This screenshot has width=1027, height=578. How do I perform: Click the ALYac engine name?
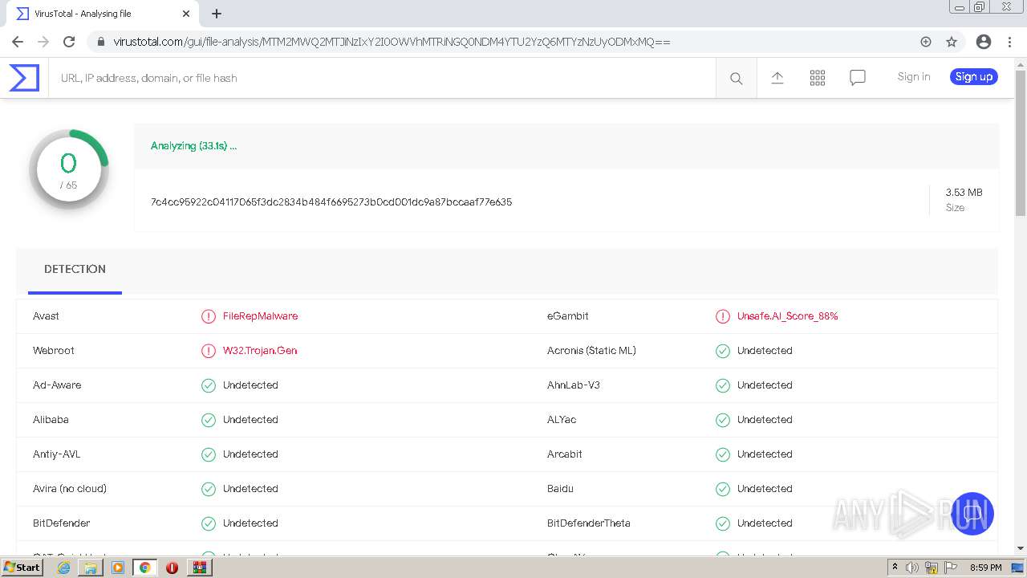[x=562, y=420]
